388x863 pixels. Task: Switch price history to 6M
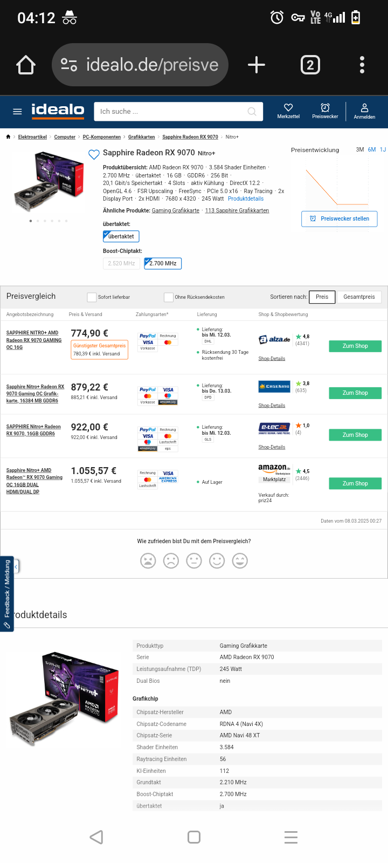(372, 149)
